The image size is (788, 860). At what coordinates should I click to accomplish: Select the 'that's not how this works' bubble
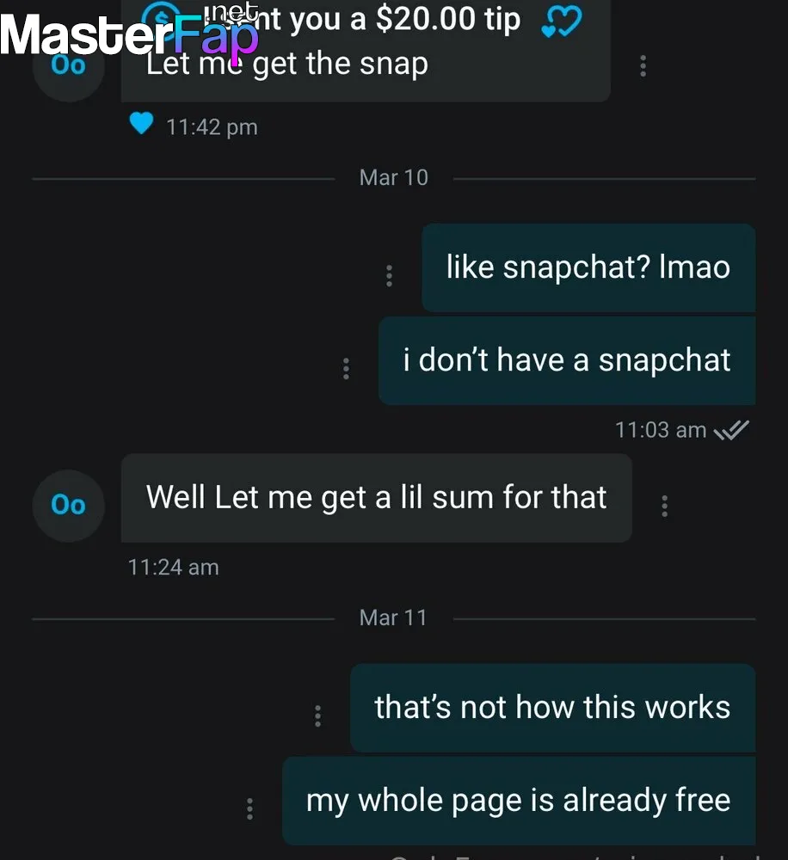pos(552,708)
